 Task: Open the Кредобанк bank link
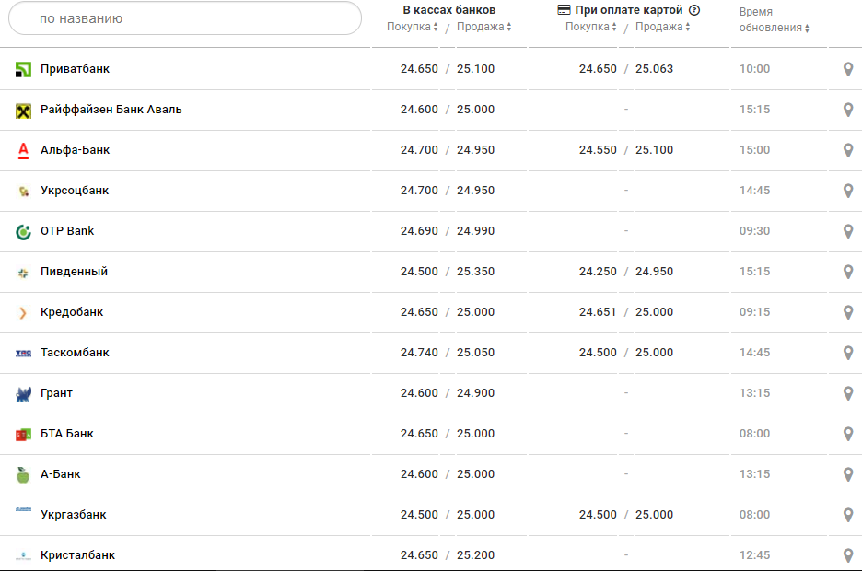(72, 312)
